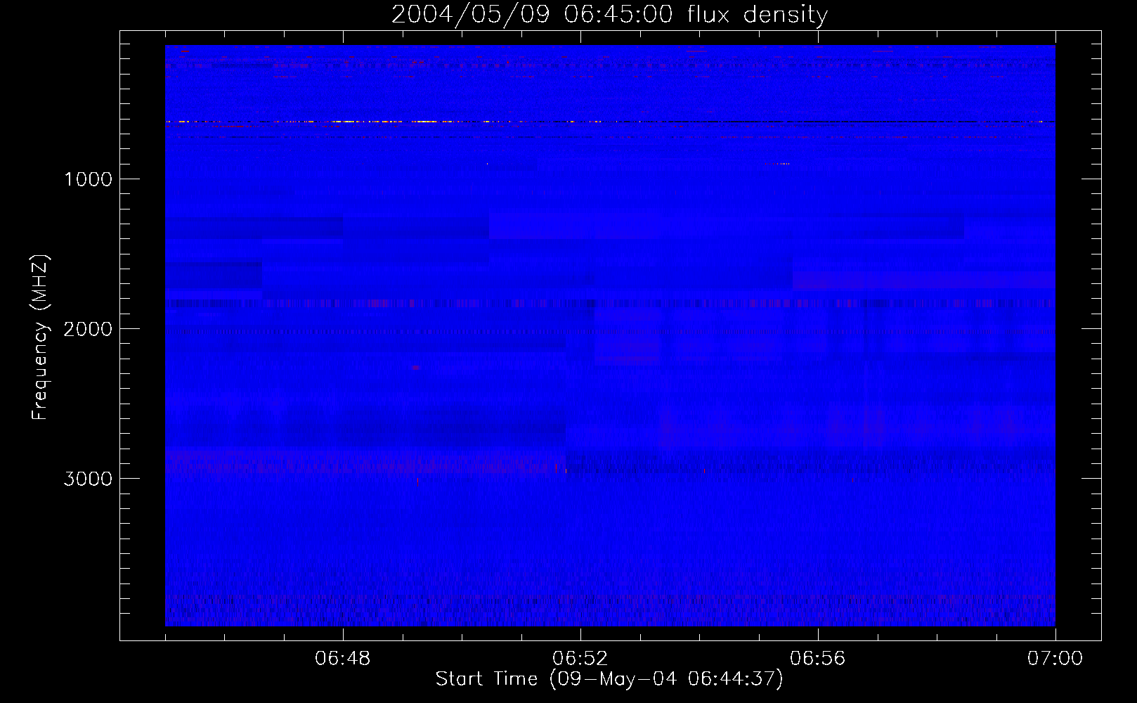This screenshot has width=1137, height=703.
Task: Click the 06:52 time axis label
Action: tap(580, 659)
